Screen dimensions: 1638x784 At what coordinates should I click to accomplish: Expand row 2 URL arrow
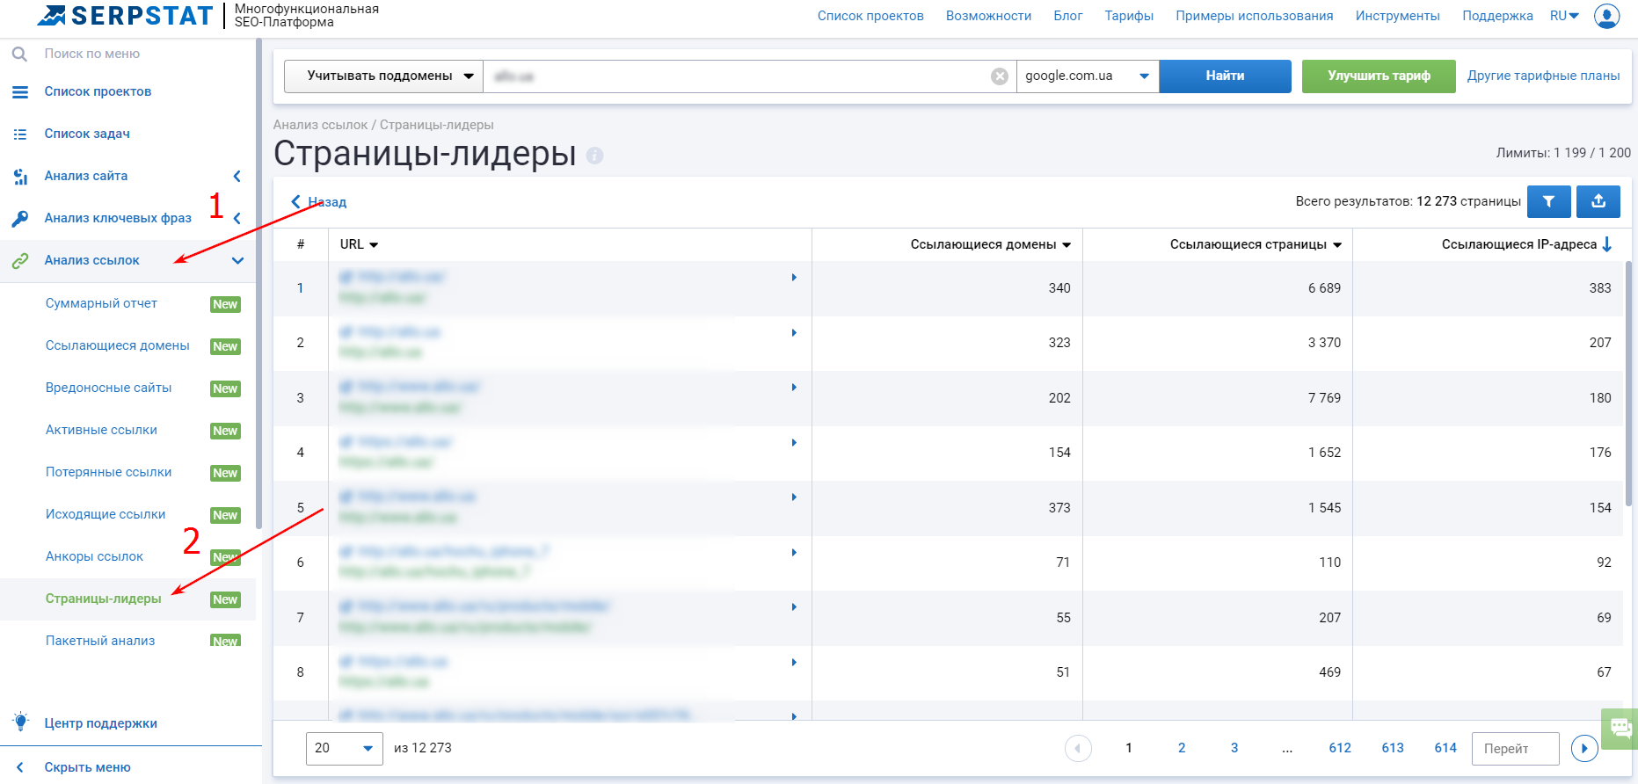[794, 333]
